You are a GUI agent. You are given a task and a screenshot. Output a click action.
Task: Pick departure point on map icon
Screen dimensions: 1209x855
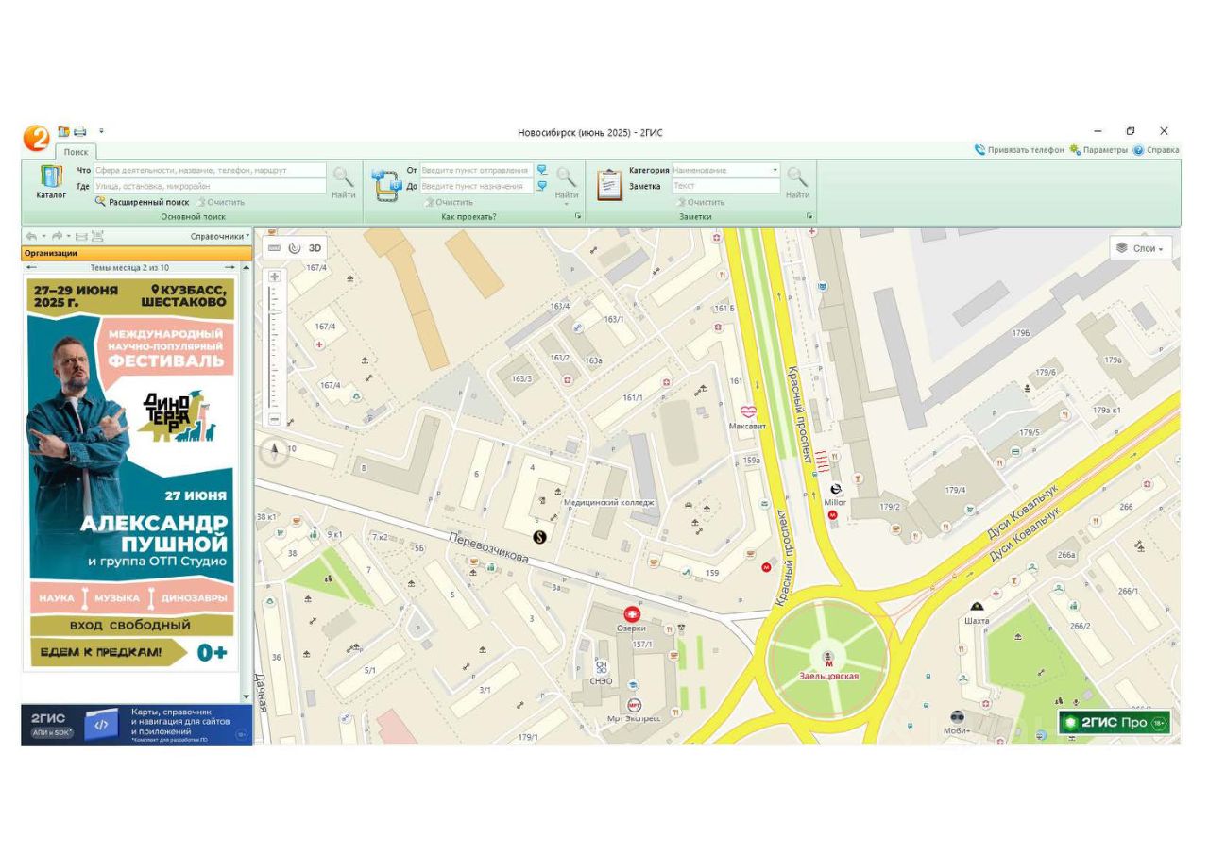(x=542, y=170)
